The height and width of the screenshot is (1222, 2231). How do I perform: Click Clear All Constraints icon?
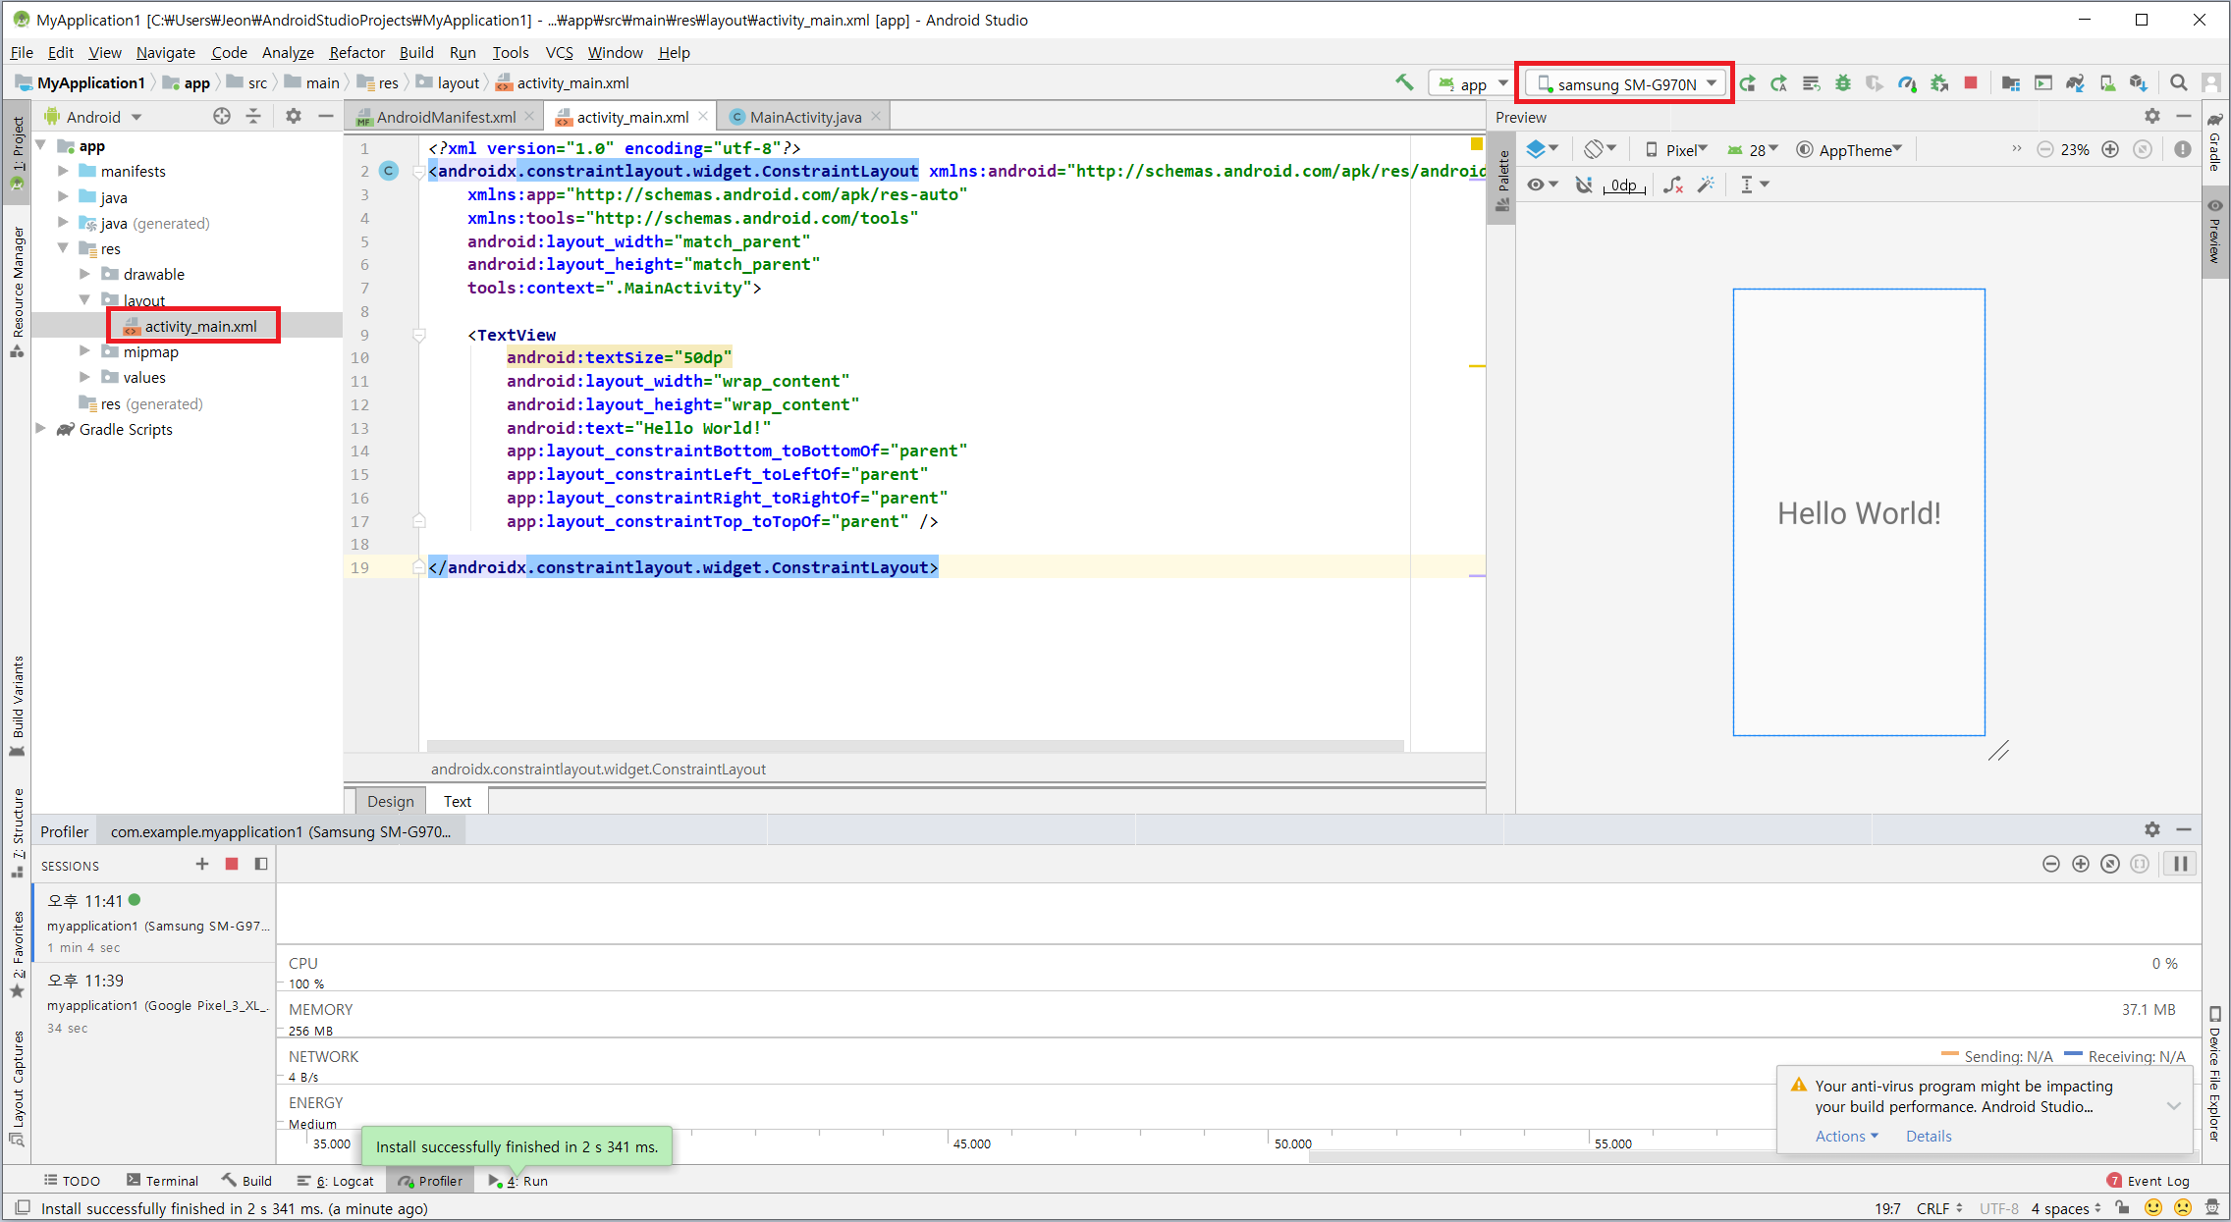pos(1673,185)
